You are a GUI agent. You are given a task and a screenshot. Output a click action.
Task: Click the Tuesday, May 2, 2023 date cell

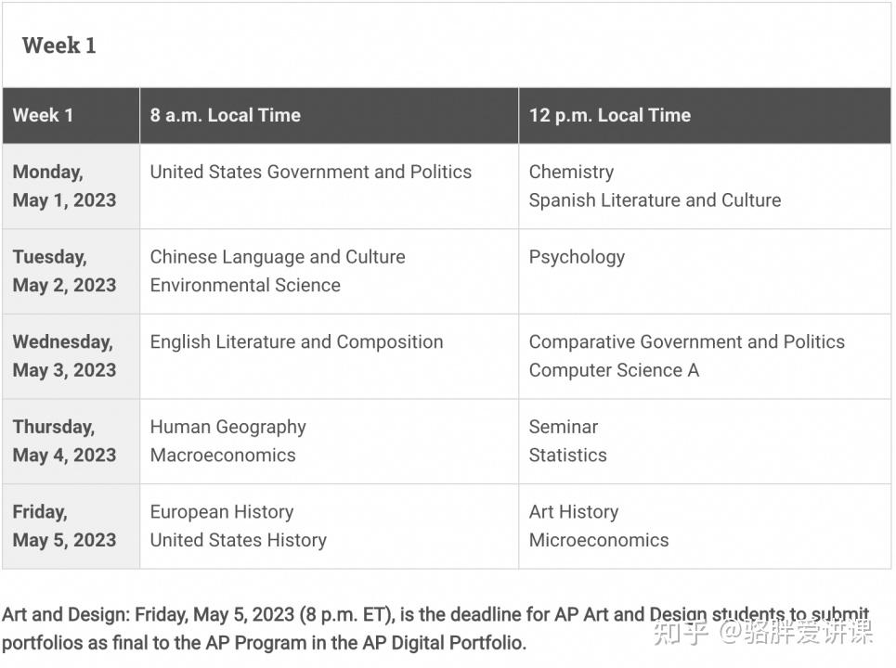(x=65, y=271)
